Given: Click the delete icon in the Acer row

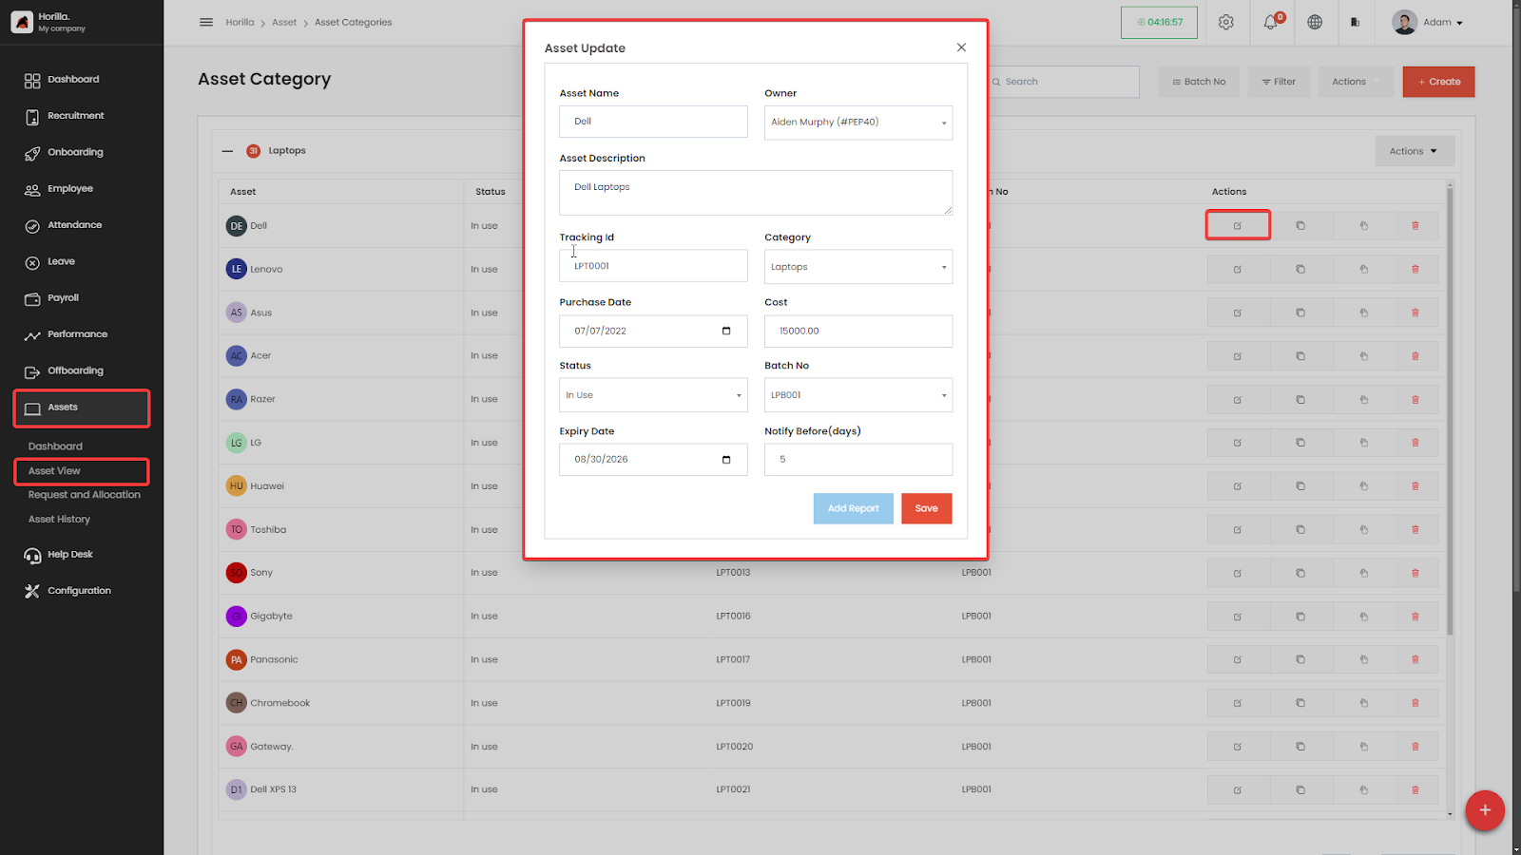Looking at the screenshot, I should coord(1415,356).
